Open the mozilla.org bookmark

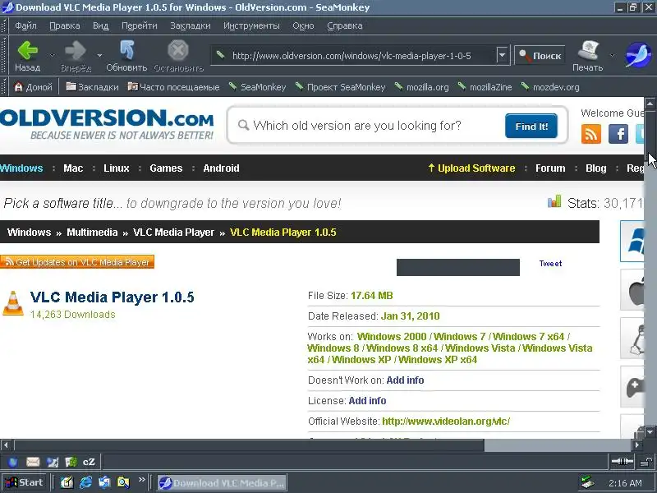point(421,87)
